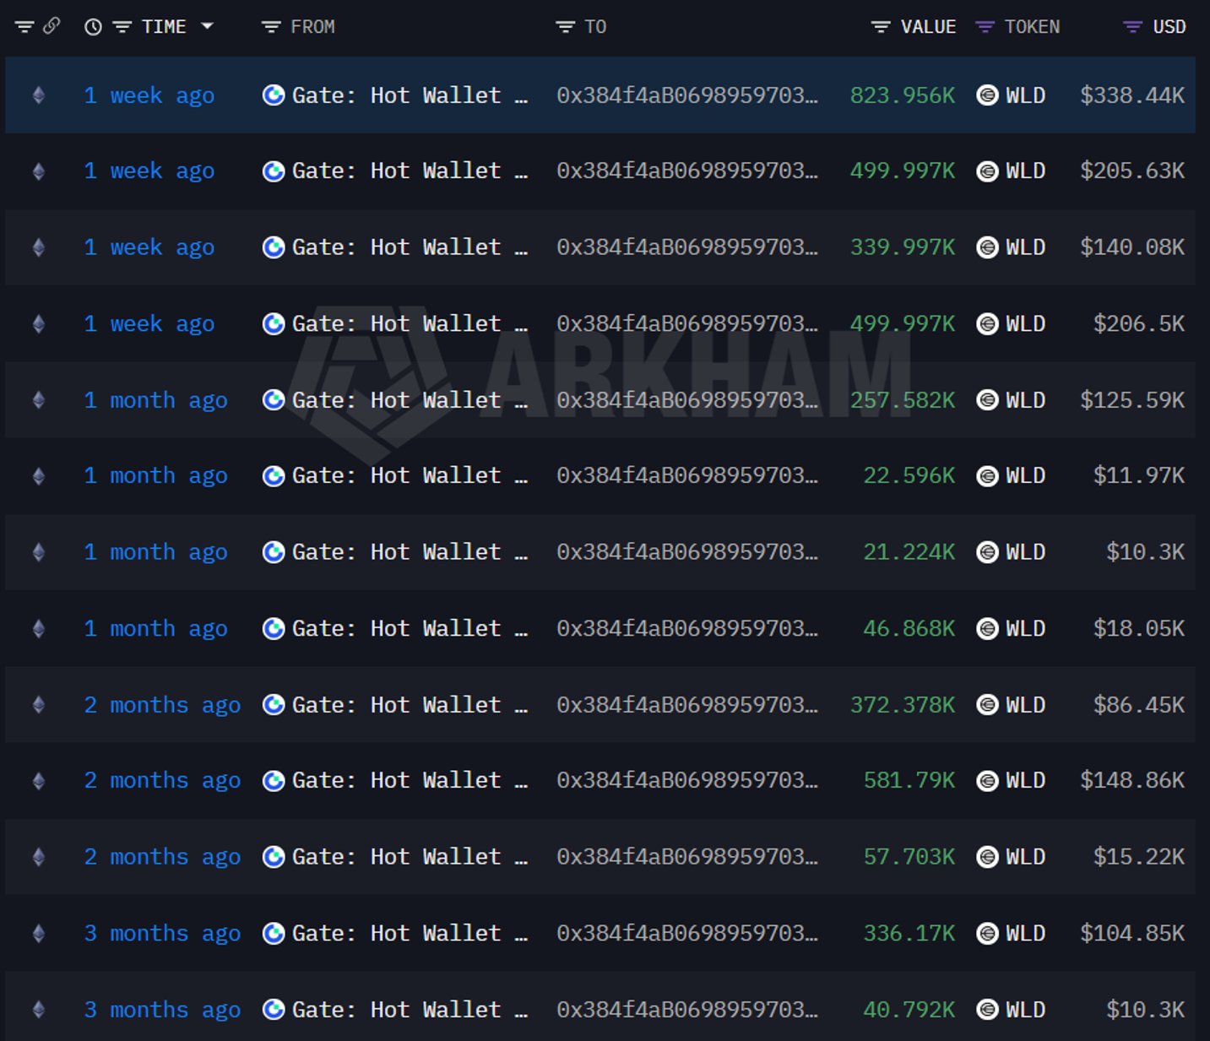Screen dimensions: 1210x1041
Task: Select the value 257.582K
Action: pyautogui.click(x=903, y=400)
